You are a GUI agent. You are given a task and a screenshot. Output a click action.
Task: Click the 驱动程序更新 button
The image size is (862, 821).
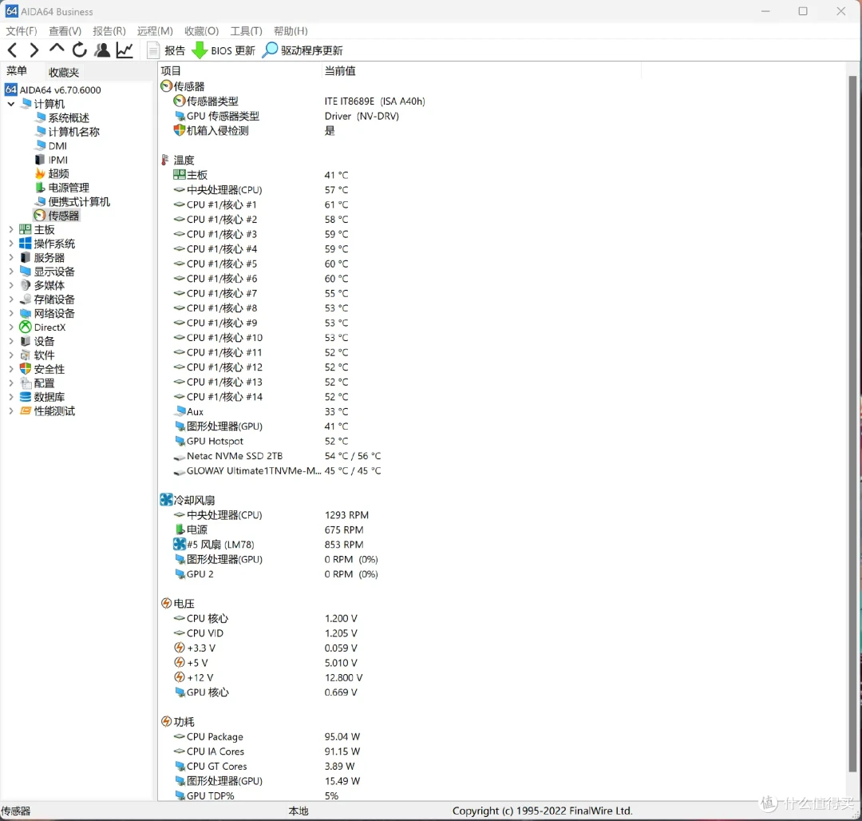coord(303,50)
